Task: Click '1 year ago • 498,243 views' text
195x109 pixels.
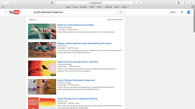Action: click(68, 30)
